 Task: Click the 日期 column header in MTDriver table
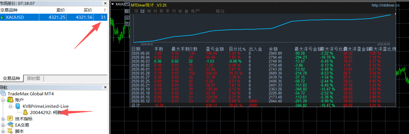pyautogui.click(x=136, y=49)
